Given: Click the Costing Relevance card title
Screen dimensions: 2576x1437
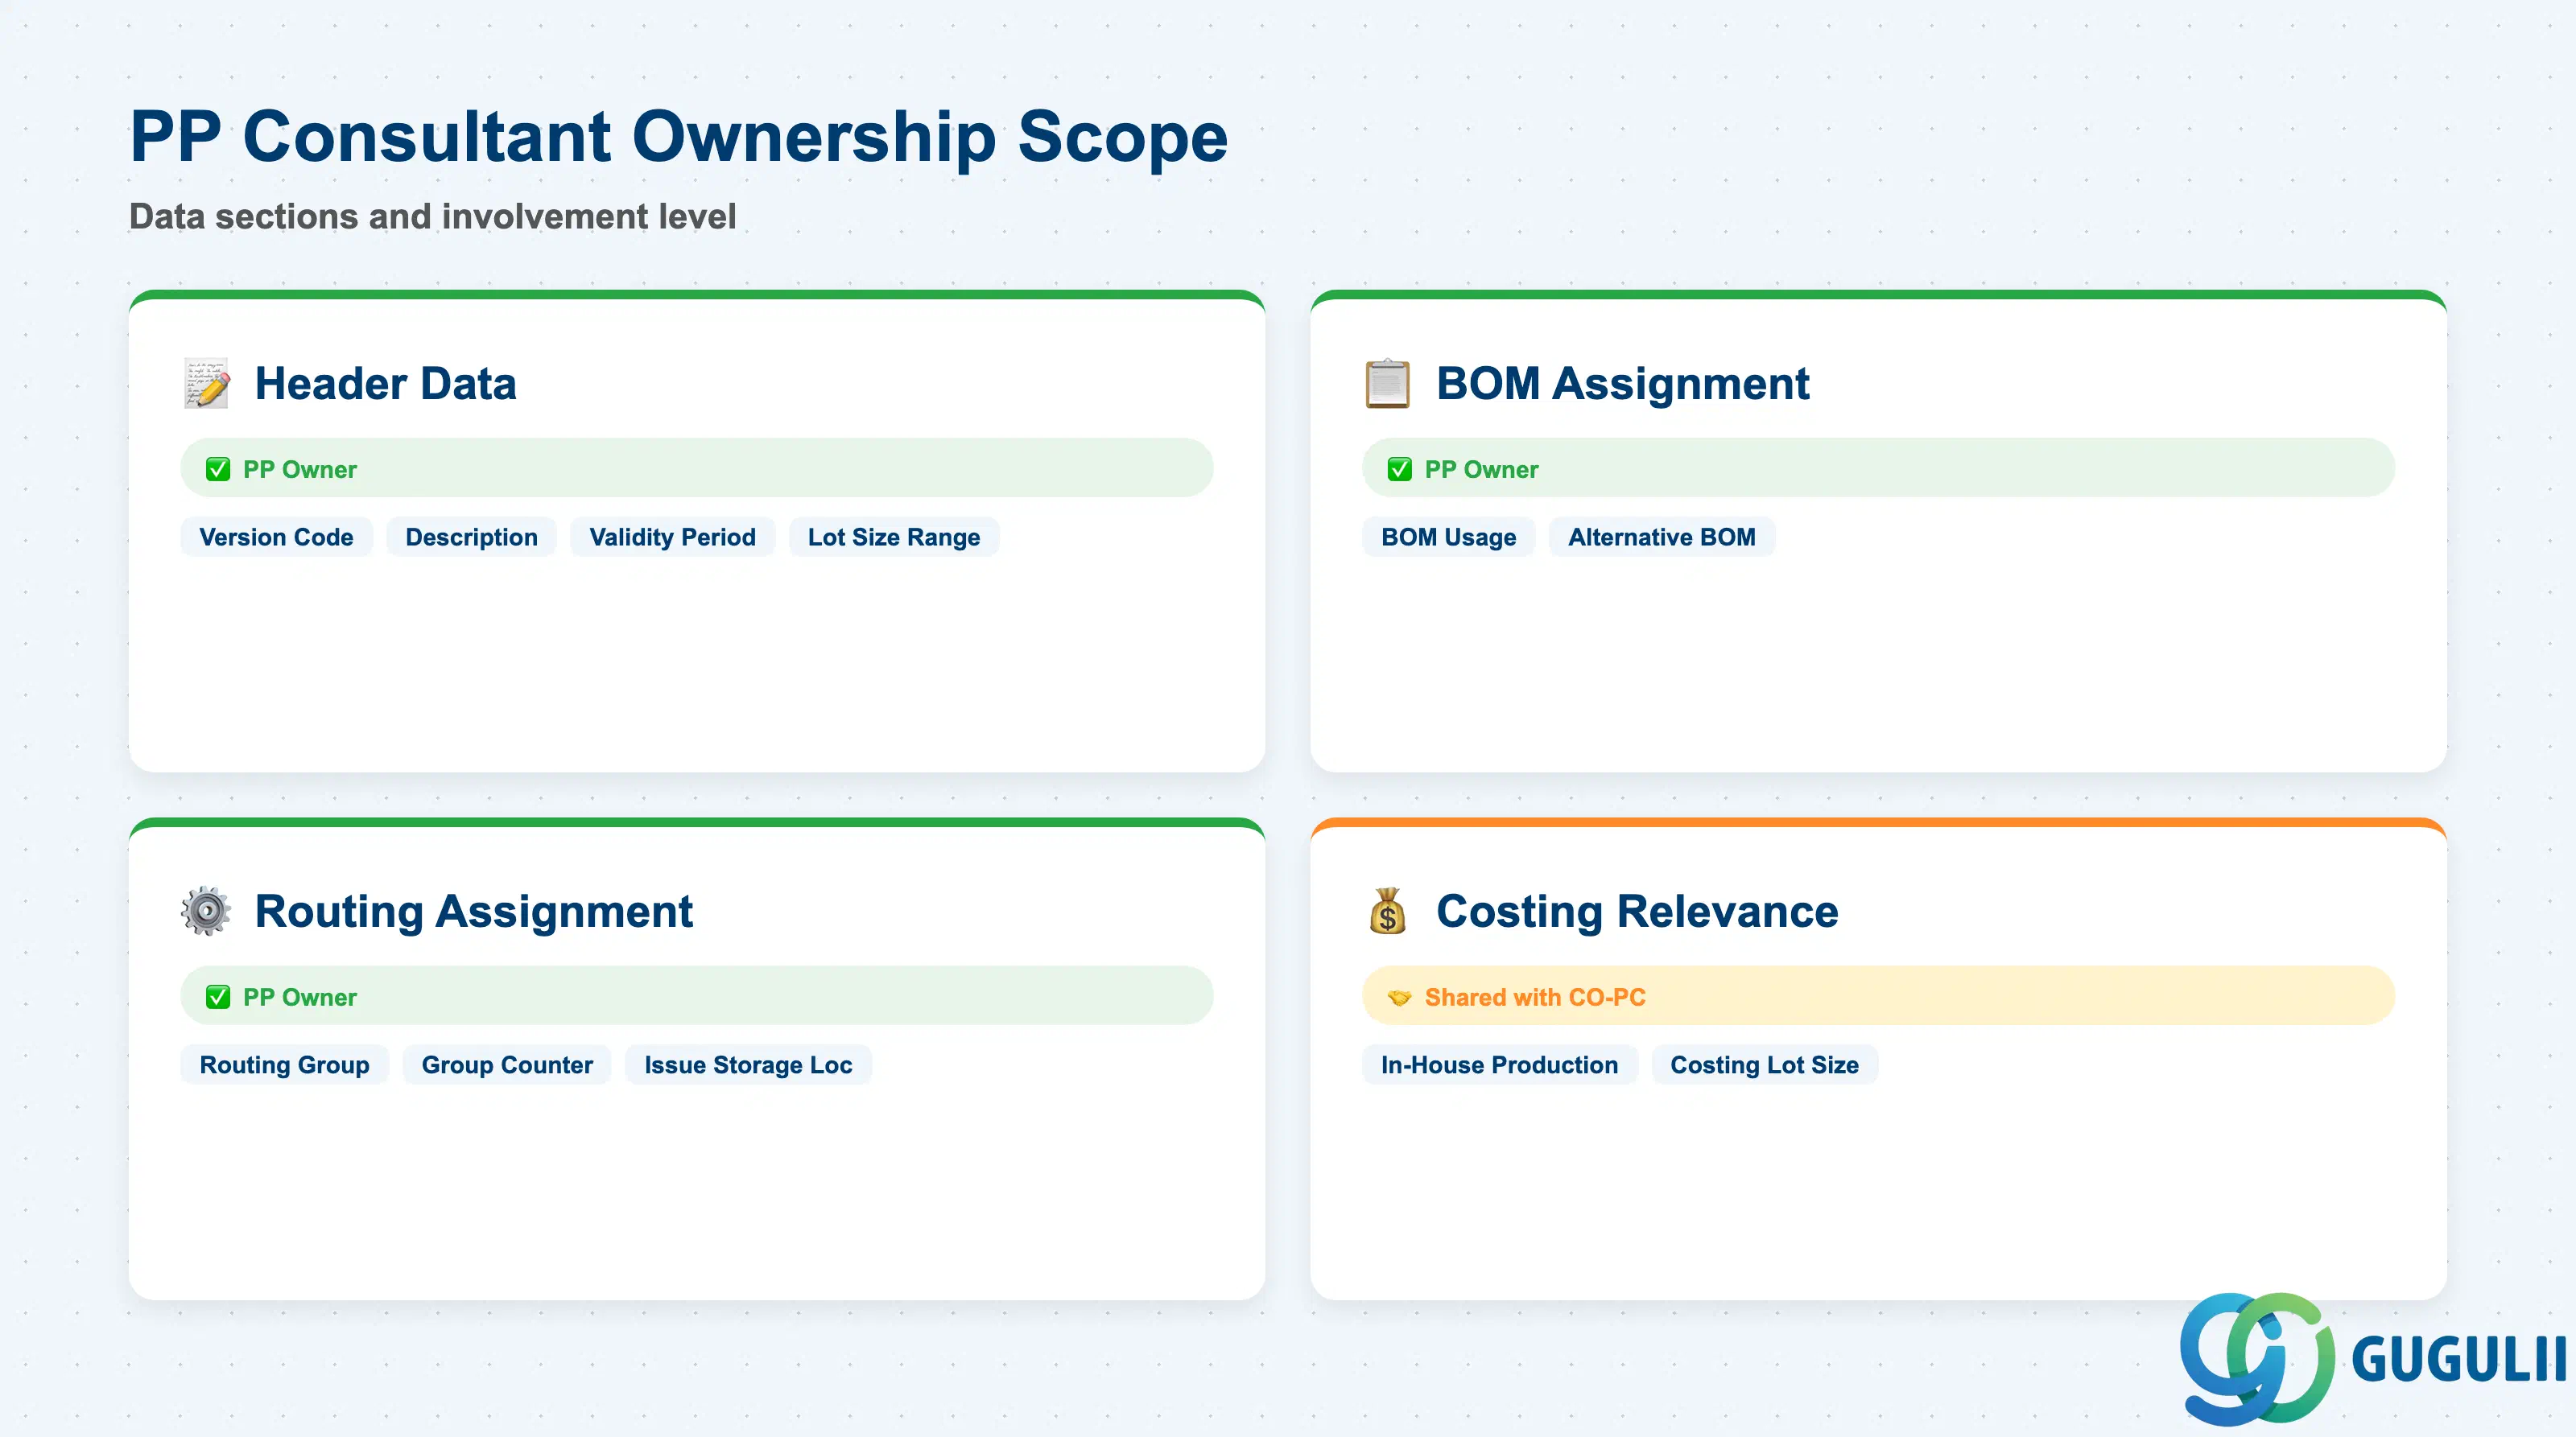Looking at the screenshot, I should point(1637,912).
